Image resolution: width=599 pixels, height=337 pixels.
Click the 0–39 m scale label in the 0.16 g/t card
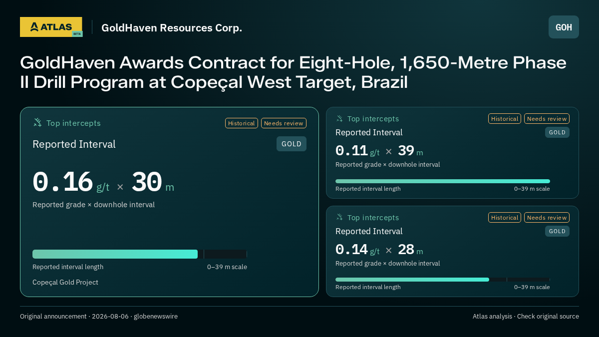[x=227, y=267]
